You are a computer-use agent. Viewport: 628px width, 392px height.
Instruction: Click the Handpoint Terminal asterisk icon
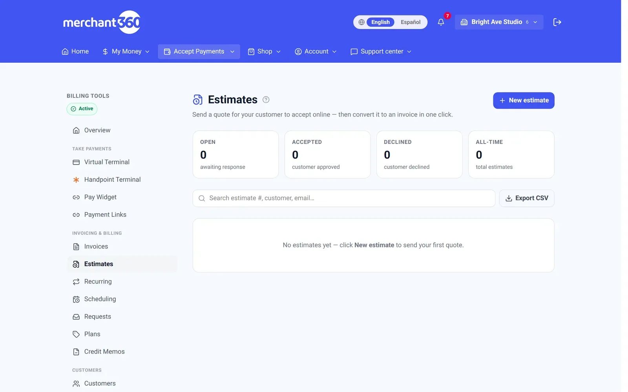pos(76,180)
